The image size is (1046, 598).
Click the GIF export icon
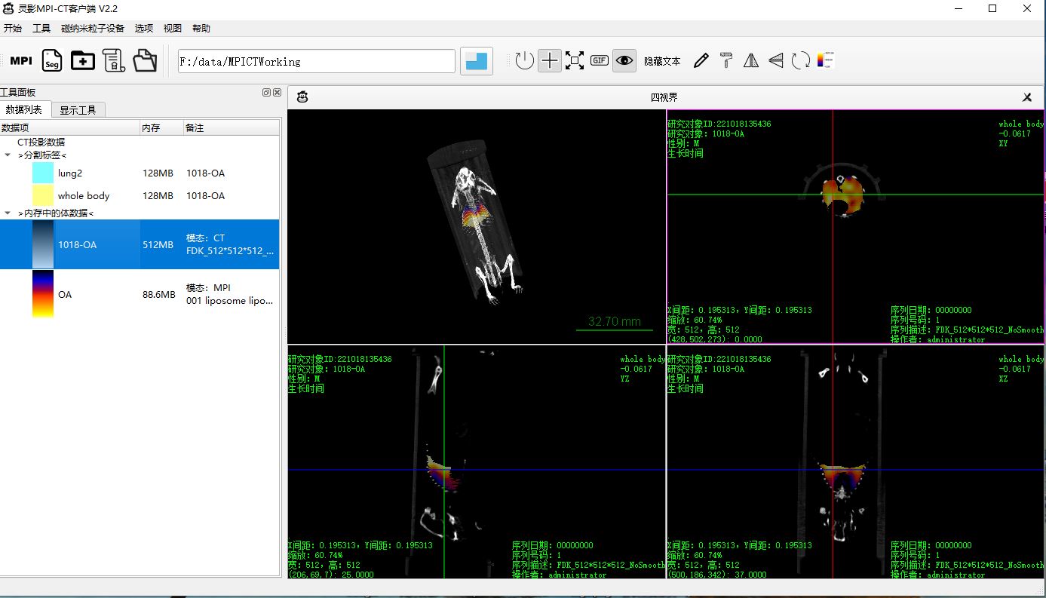(600, 60)
